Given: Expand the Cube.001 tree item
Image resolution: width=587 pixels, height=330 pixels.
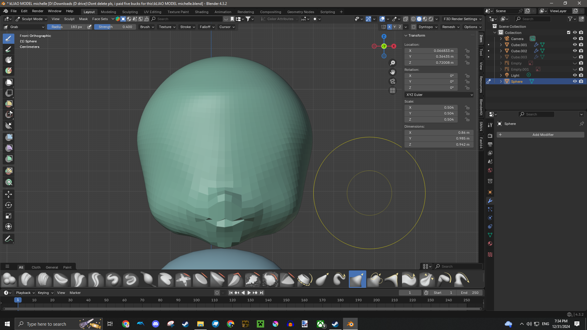Looking at the screenshot, I should 501,45.
